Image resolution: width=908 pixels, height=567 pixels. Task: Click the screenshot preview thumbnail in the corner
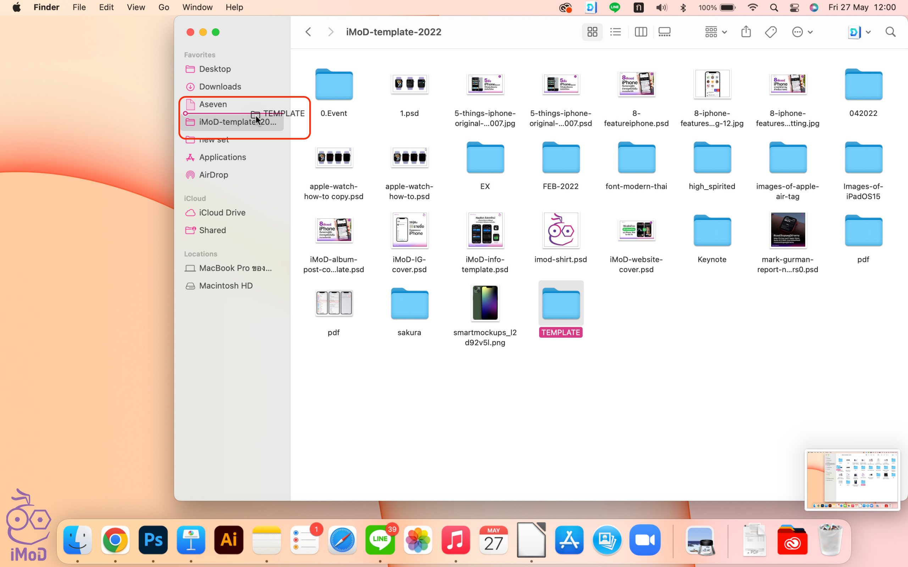pyautogui.click(x=852, y=479)
